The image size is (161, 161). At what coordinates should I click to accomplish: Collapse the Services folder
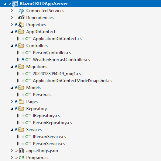[x=12, y=130]
